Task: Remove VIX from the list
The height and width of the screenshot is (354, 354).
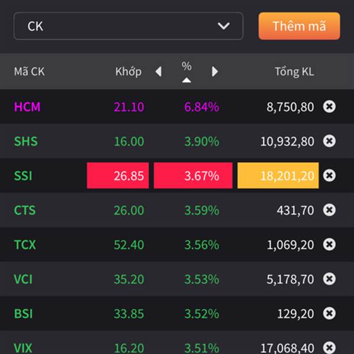Action: 330,347
